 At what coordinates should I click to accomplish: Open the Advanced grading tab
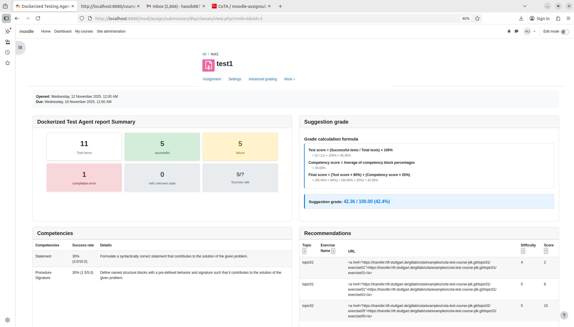pyautogui.click(x=262, y=79)
